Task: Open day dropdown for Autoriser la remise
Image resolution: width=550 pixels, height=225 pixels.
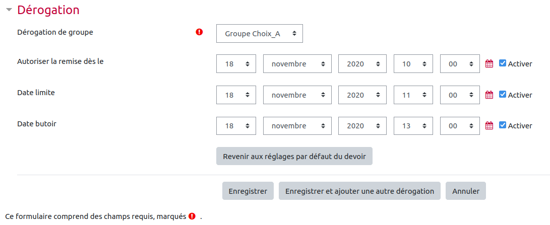Action: click(x=237, y=64)
